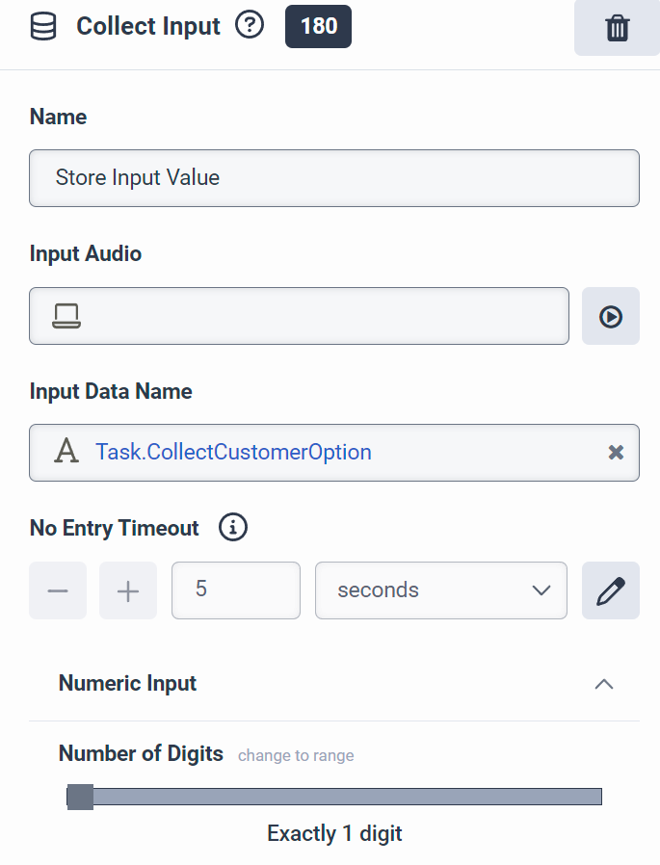Viewport: 660px width, 865px height.
Task: Click the string type 'A' icon
Action: pyautogui.click(x=66, y=452)
